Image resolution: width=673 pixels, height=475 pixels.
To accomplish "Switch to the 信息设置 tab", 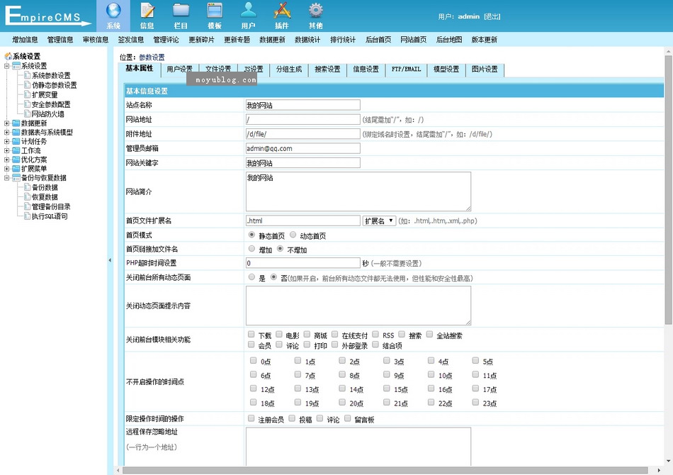I will [x=366, y=69].
